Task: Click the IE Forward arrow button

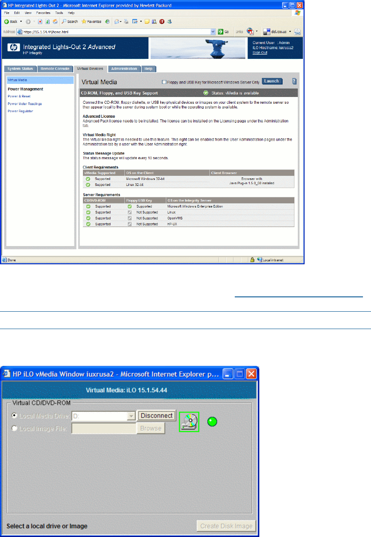Action: [x=28, y=21]
